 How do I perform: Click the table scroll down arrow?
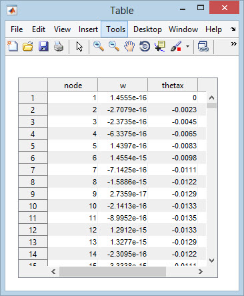point(211,260)
